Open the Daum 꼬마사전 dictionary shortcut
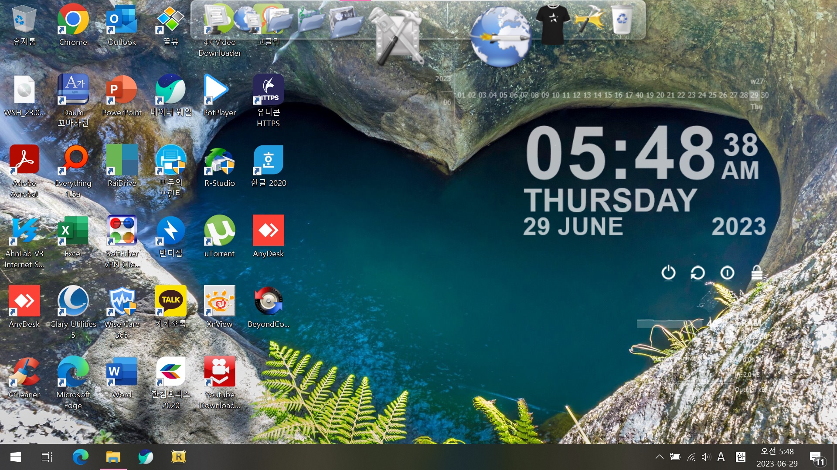Image resolution: width=837 pixels, height=470 pixels. coord(73,101)
